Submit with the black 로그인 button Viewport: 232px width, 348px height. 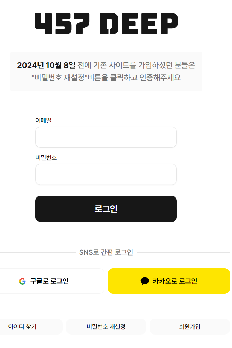(106, 209)
